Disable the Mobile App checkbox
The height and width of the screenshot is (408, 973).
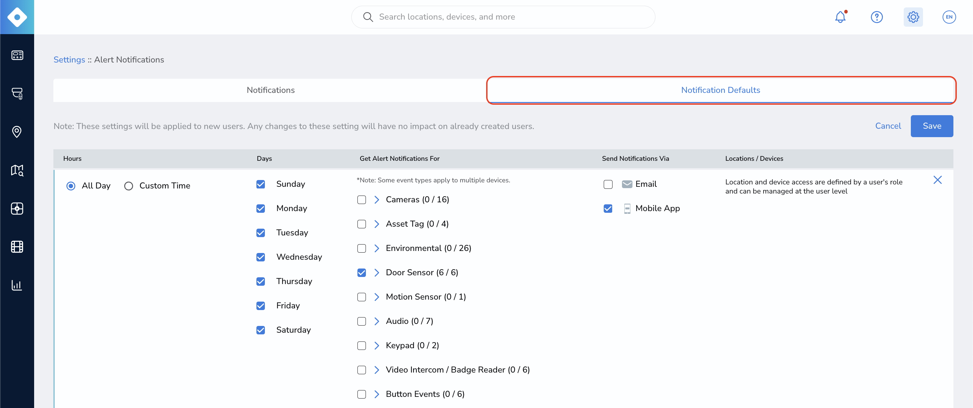[608, 208]
